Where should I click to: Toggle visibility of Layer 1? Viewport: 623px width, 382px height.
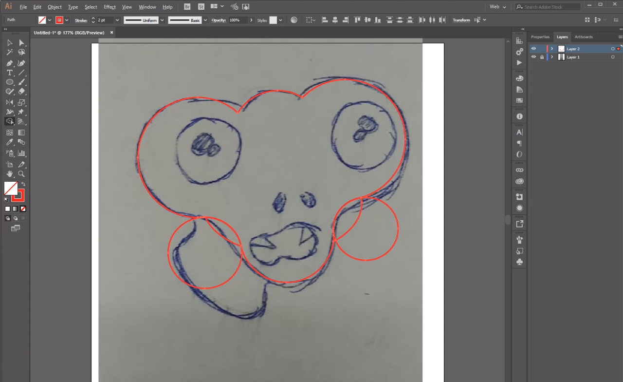click(x=533, y=57)
